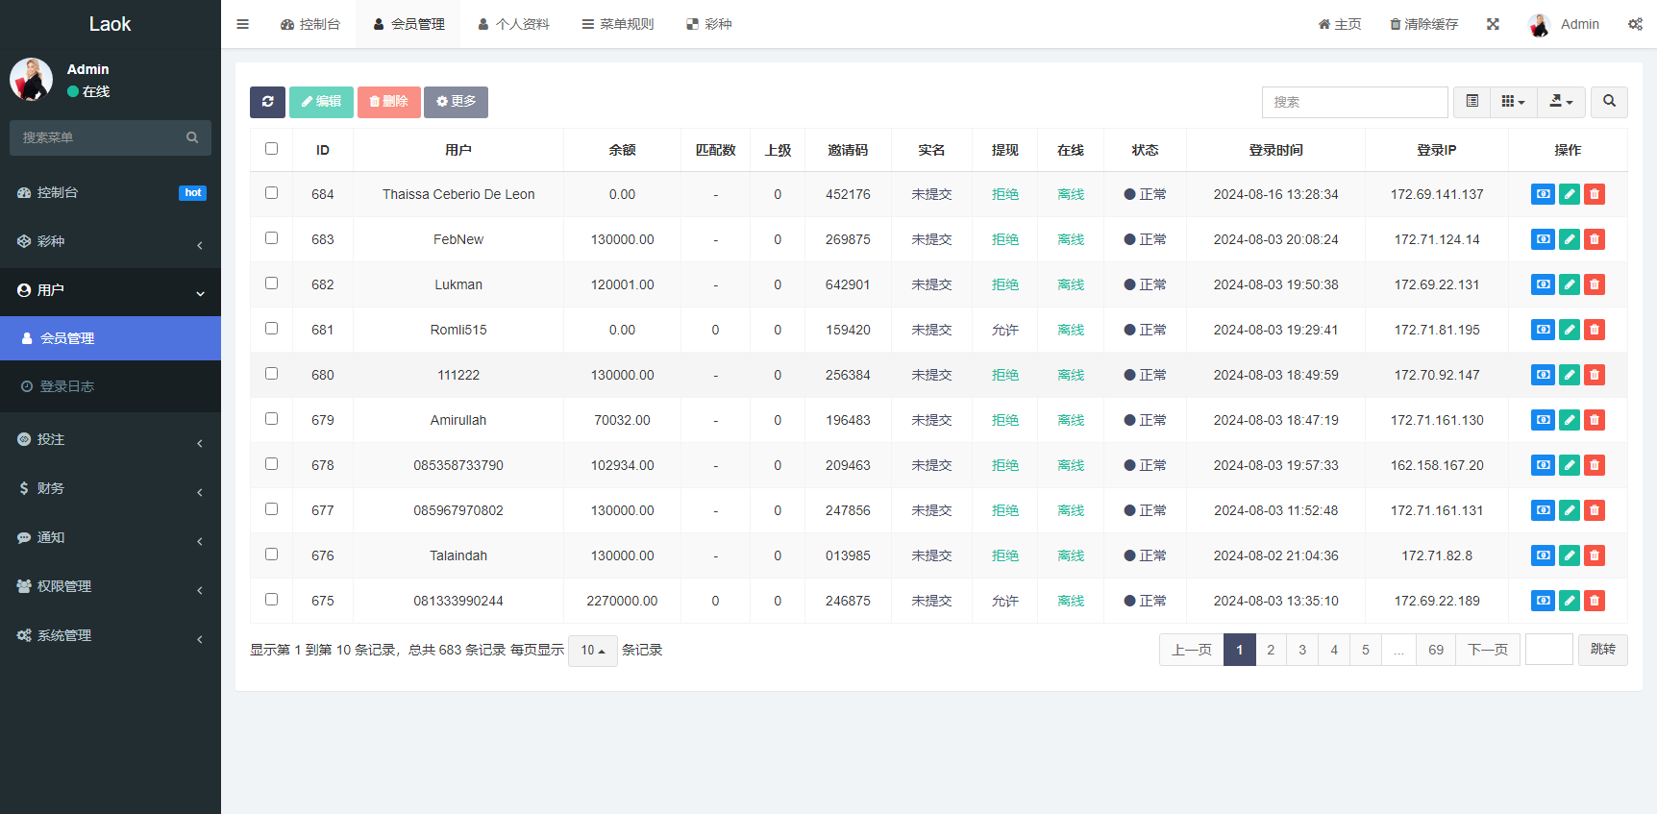Click the 清除缓存 link in top bar

(1423, 24)
